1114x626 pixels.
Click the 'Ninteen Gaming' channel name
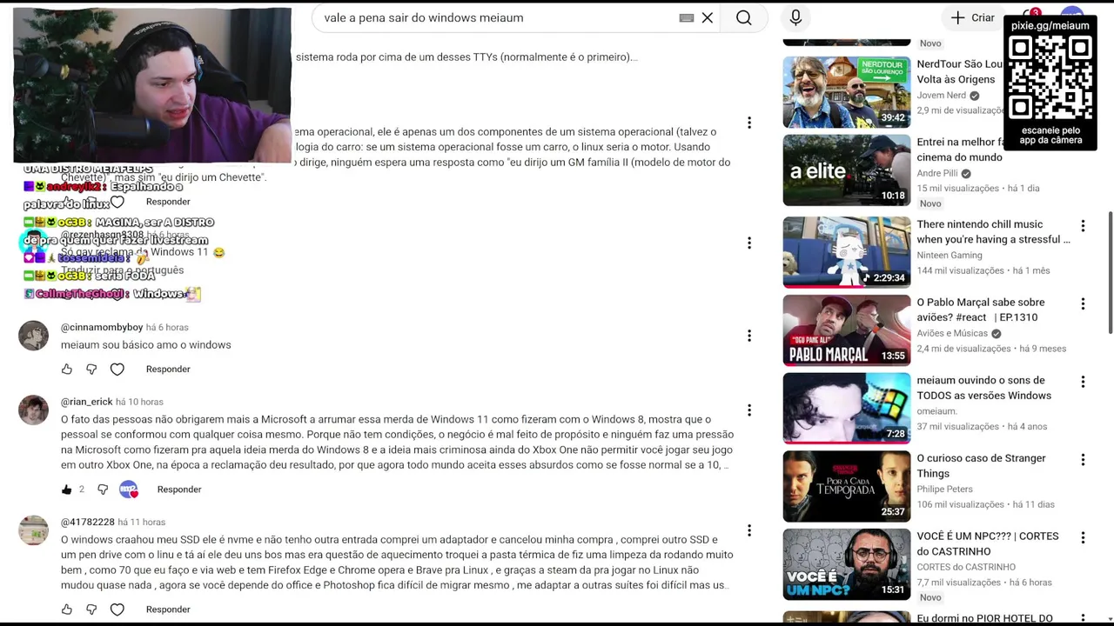949,256
